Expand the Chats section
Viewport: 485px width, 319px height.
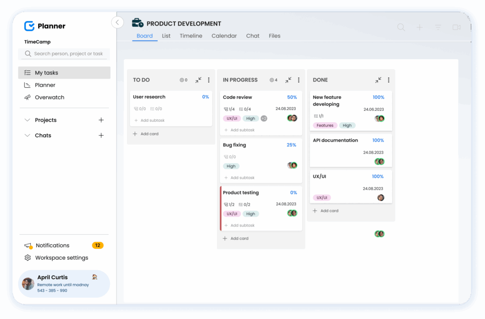click(x=27, y=135)
